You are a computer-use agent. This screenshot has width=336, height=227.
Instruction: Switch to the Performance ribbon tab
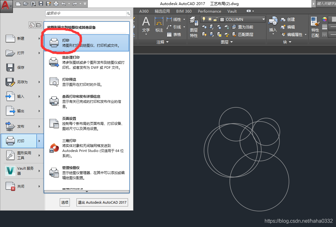pos(209,11)
